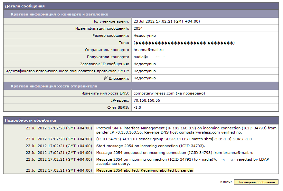
Task: Click the 'Тема:' label
Action: click(x=124, y=43)
